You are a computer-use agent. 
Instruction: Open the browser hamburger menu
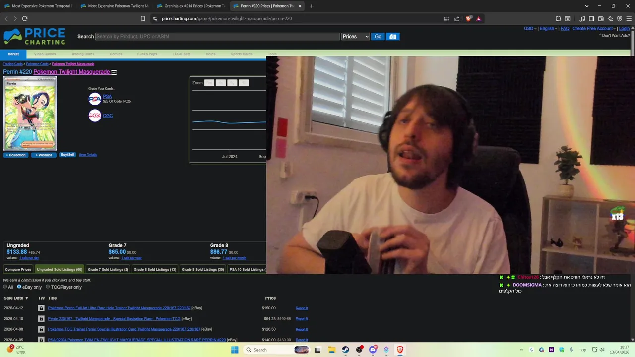click(629, 19)
